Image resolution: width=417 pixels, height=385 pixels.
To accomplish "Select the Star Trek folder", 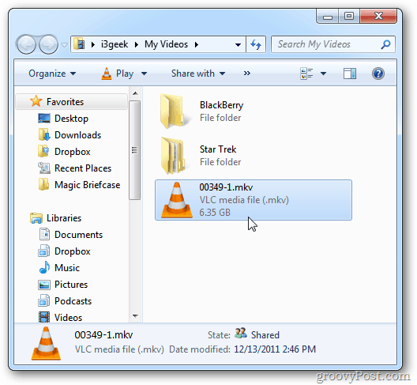I will (x=202, y=156).
